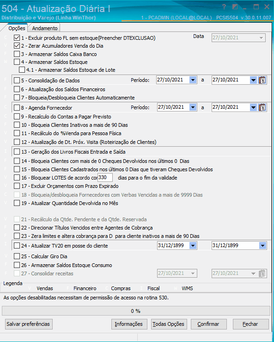This screenshot has height=342, width=274.
Task: Click the calendar icon beside Agenda Fornecedor period
Action: click(262, 107)
